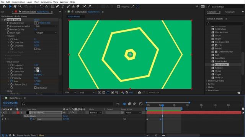
Task: Toggle motion blur icon in timeline
Action: pos(134,104)
